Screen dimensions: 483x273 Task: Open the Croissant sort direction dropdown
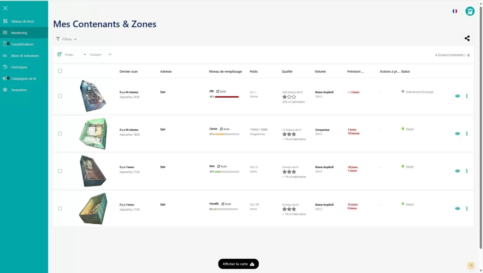[x=100, y=54]
